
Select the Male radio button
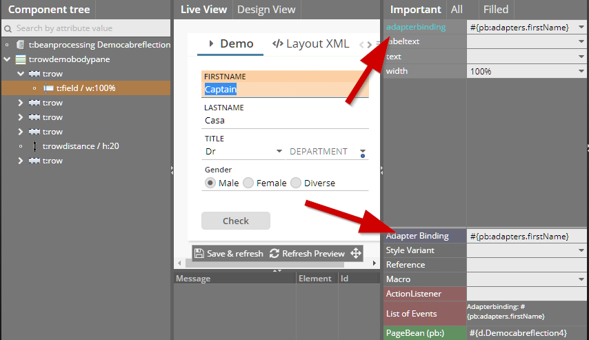tap(210, 183)
